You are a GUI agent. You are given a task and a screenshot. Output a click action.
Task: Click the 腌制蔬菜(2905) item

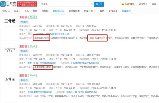(42, 38)
